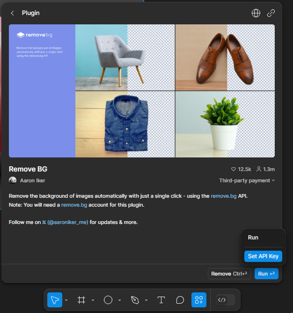Image resolution: width=293 pixels, height=313 pixels.
Task: Click the brown shoes preview image
Action: (225, 58)
